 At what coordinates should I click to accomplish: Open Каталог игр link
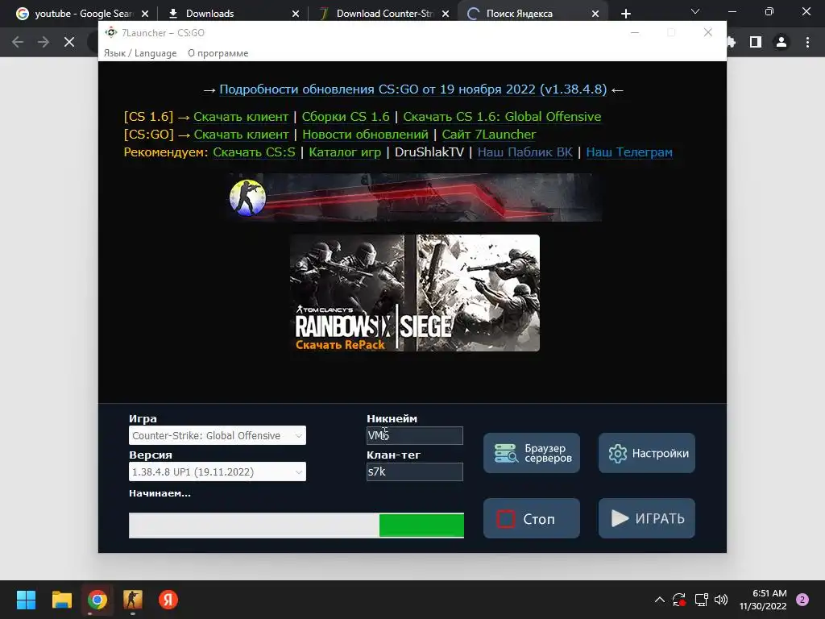click(345, 152)
